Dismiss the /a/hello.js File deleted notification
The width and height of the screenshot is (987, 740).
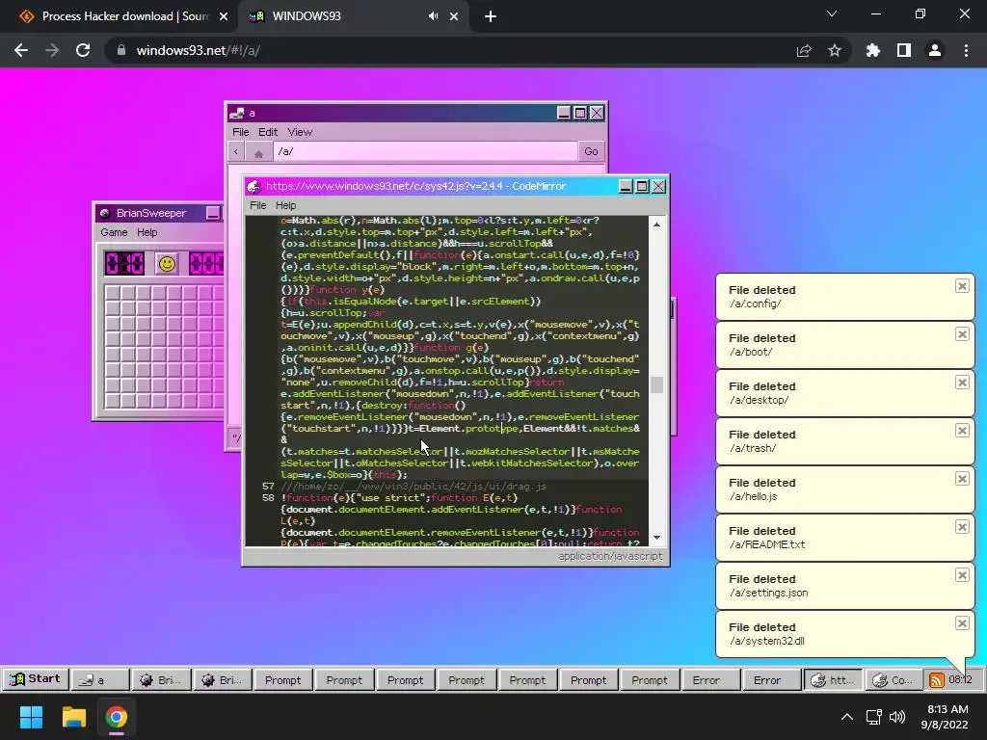pyautogui.click(x=962, y=479)
